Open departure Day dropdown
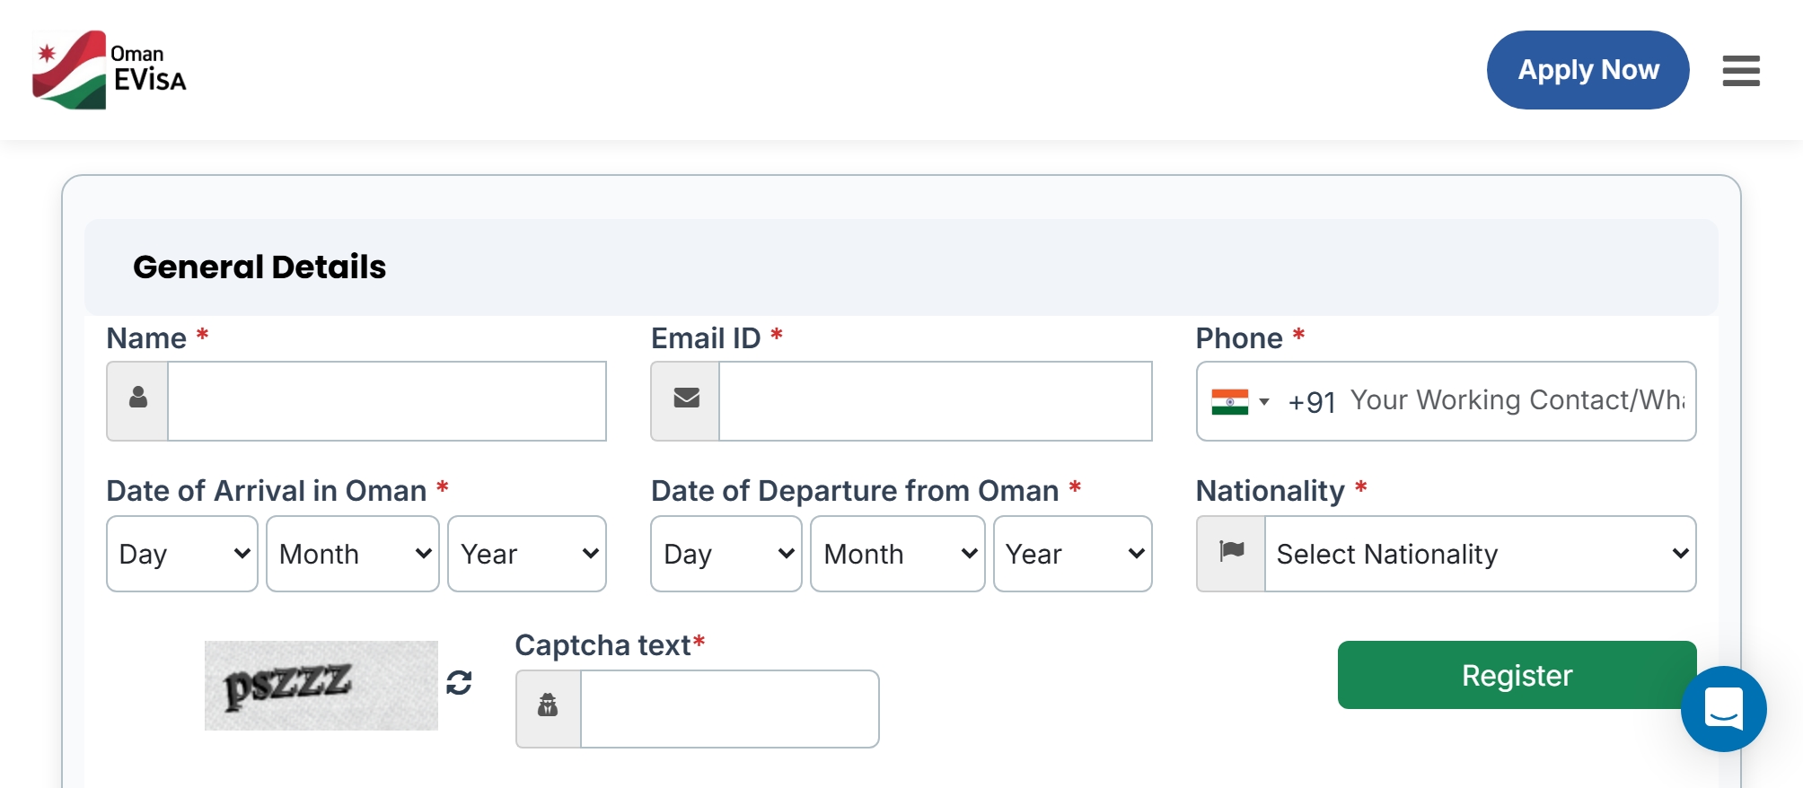1803x788 pixels. tap(726, 553)
